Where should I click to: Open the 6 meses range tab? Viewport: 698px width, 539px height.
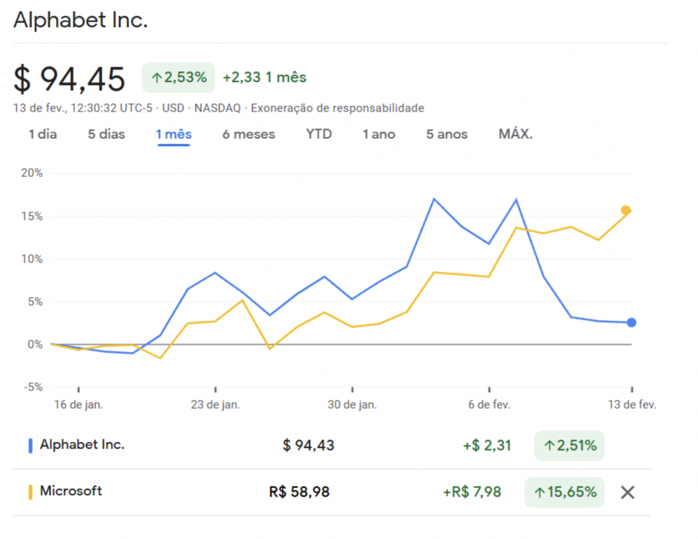[x=248, y=134]
